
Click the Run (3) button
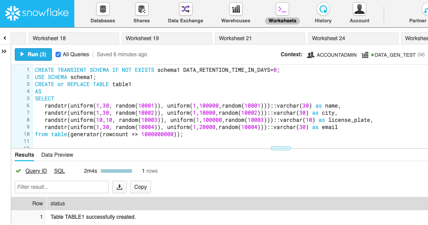tap(33, 54)
